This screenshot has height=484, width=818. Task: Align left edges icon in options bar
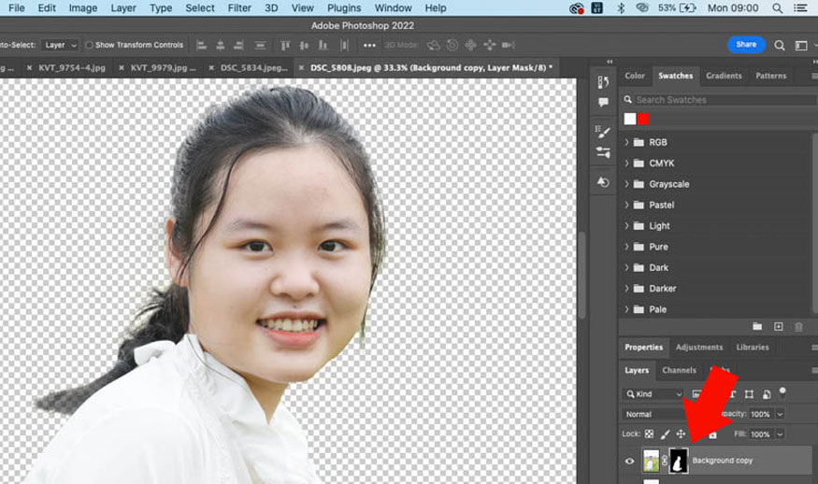point(201,46)
